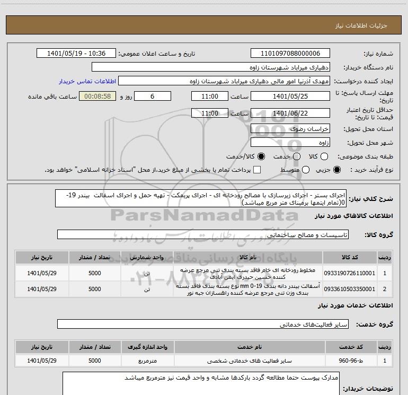408x395 pixels.
Task: Select the خدمت radio button
Action: pos(297,156)
